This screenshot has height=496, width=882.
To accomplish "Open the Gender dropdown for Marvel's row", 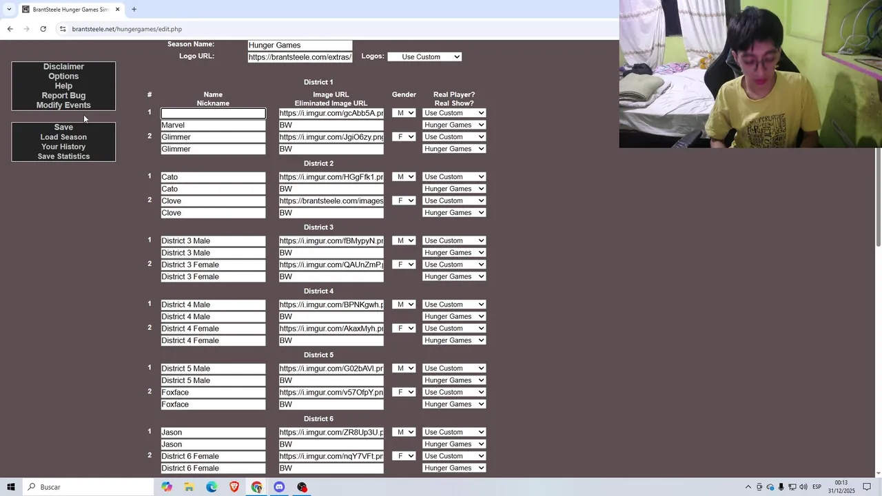I will click(x=404, y=113).
